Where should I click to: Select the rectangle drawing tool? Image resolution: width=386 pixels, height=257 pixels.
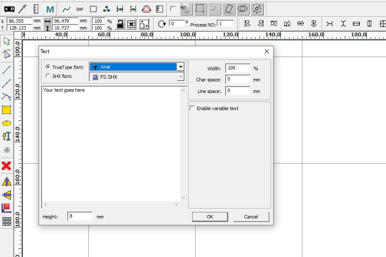pyautogui.click(x=6, y=110)
